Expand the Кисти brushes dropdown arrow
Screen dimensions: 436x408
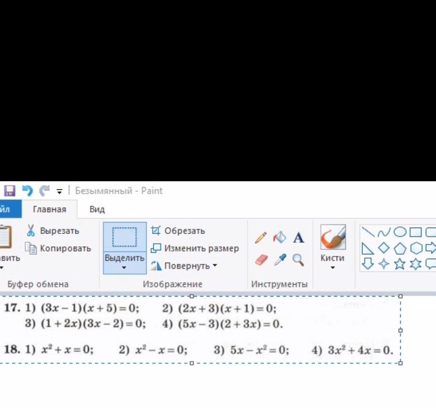[x=333, y=268]
